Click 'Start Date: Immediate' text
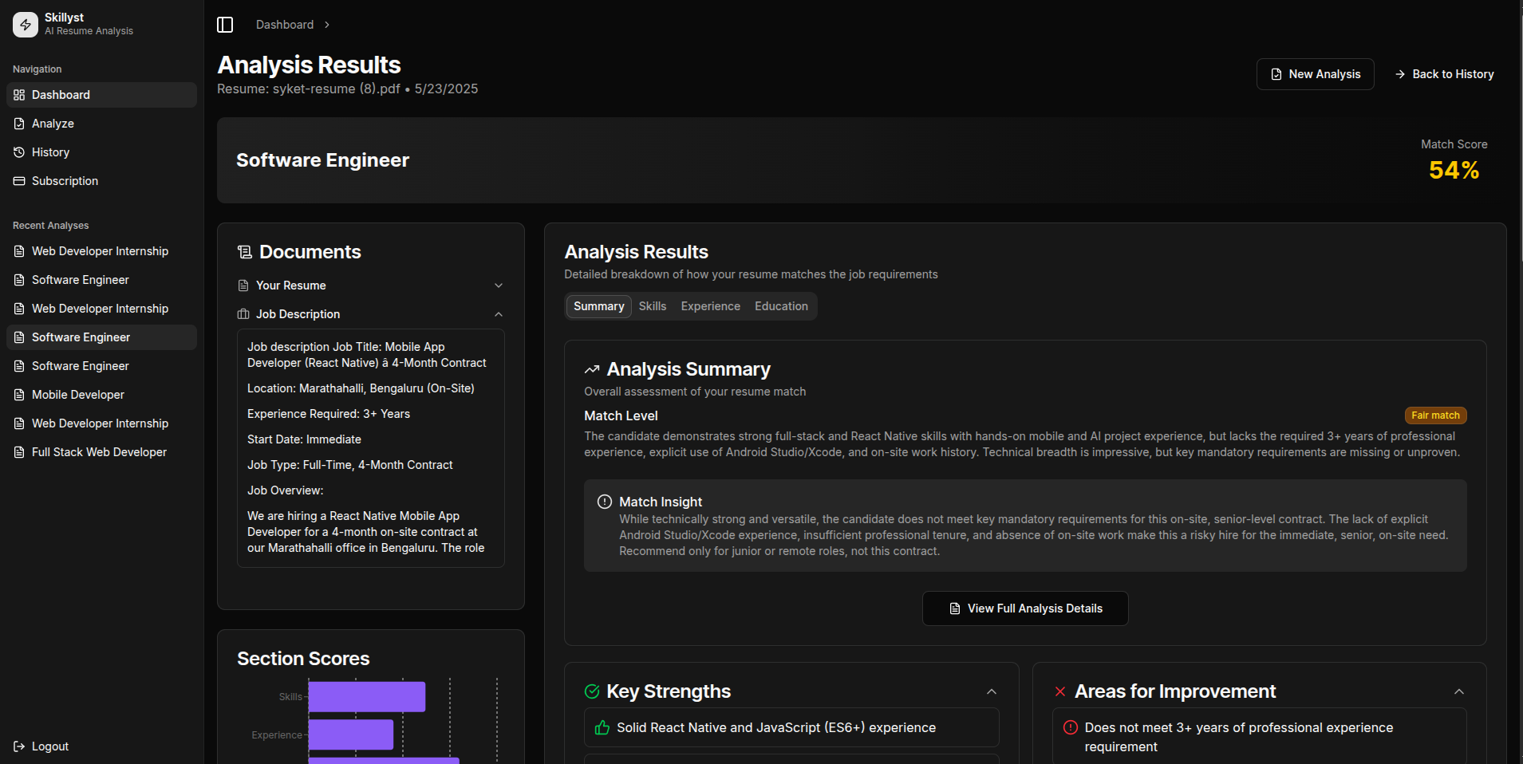The height and width of the screenshot is (764, 1523). pos(304,439)
